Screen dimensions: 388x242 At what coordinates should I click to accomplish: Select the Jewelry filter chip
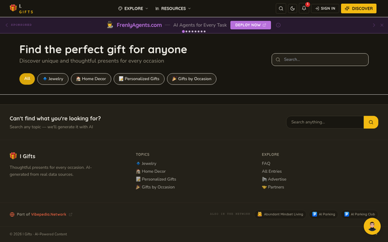(53, 79)
